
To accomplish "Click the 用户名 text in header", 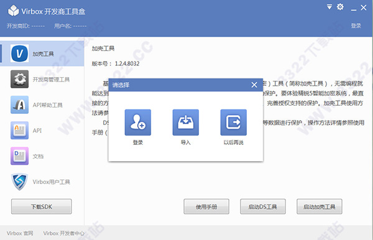I will (70, 25).
